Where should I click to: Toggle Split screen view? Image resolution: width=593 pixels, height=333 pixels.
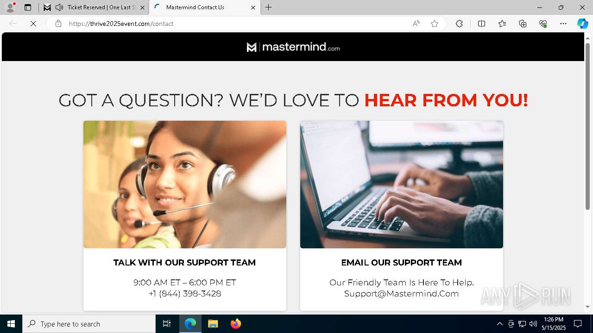tap(481, 24)
